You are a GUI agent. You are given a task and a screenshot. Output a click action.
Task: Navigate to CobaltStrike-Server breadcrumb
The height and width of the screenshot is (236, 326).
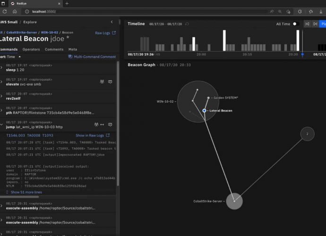tap(22, 33)
